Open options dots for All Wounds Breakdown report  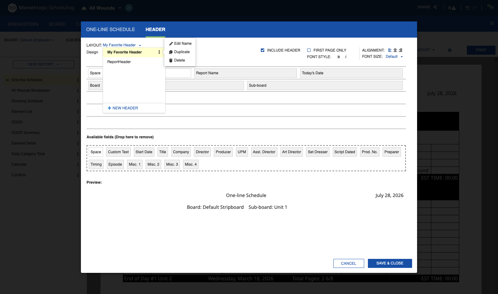click(x=78, y=90)
